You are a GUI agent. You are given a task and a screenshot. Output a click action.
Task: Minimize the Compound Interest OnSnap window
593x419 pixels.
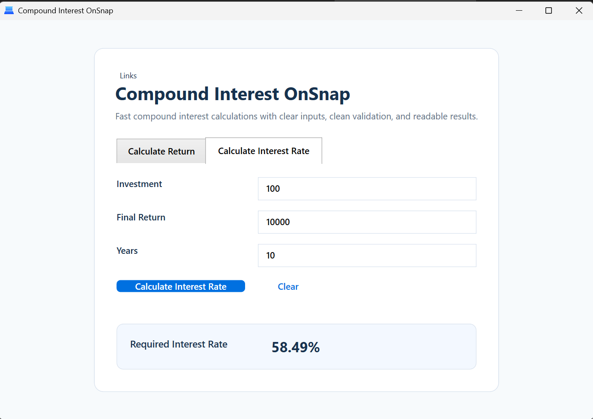point(519,10)
